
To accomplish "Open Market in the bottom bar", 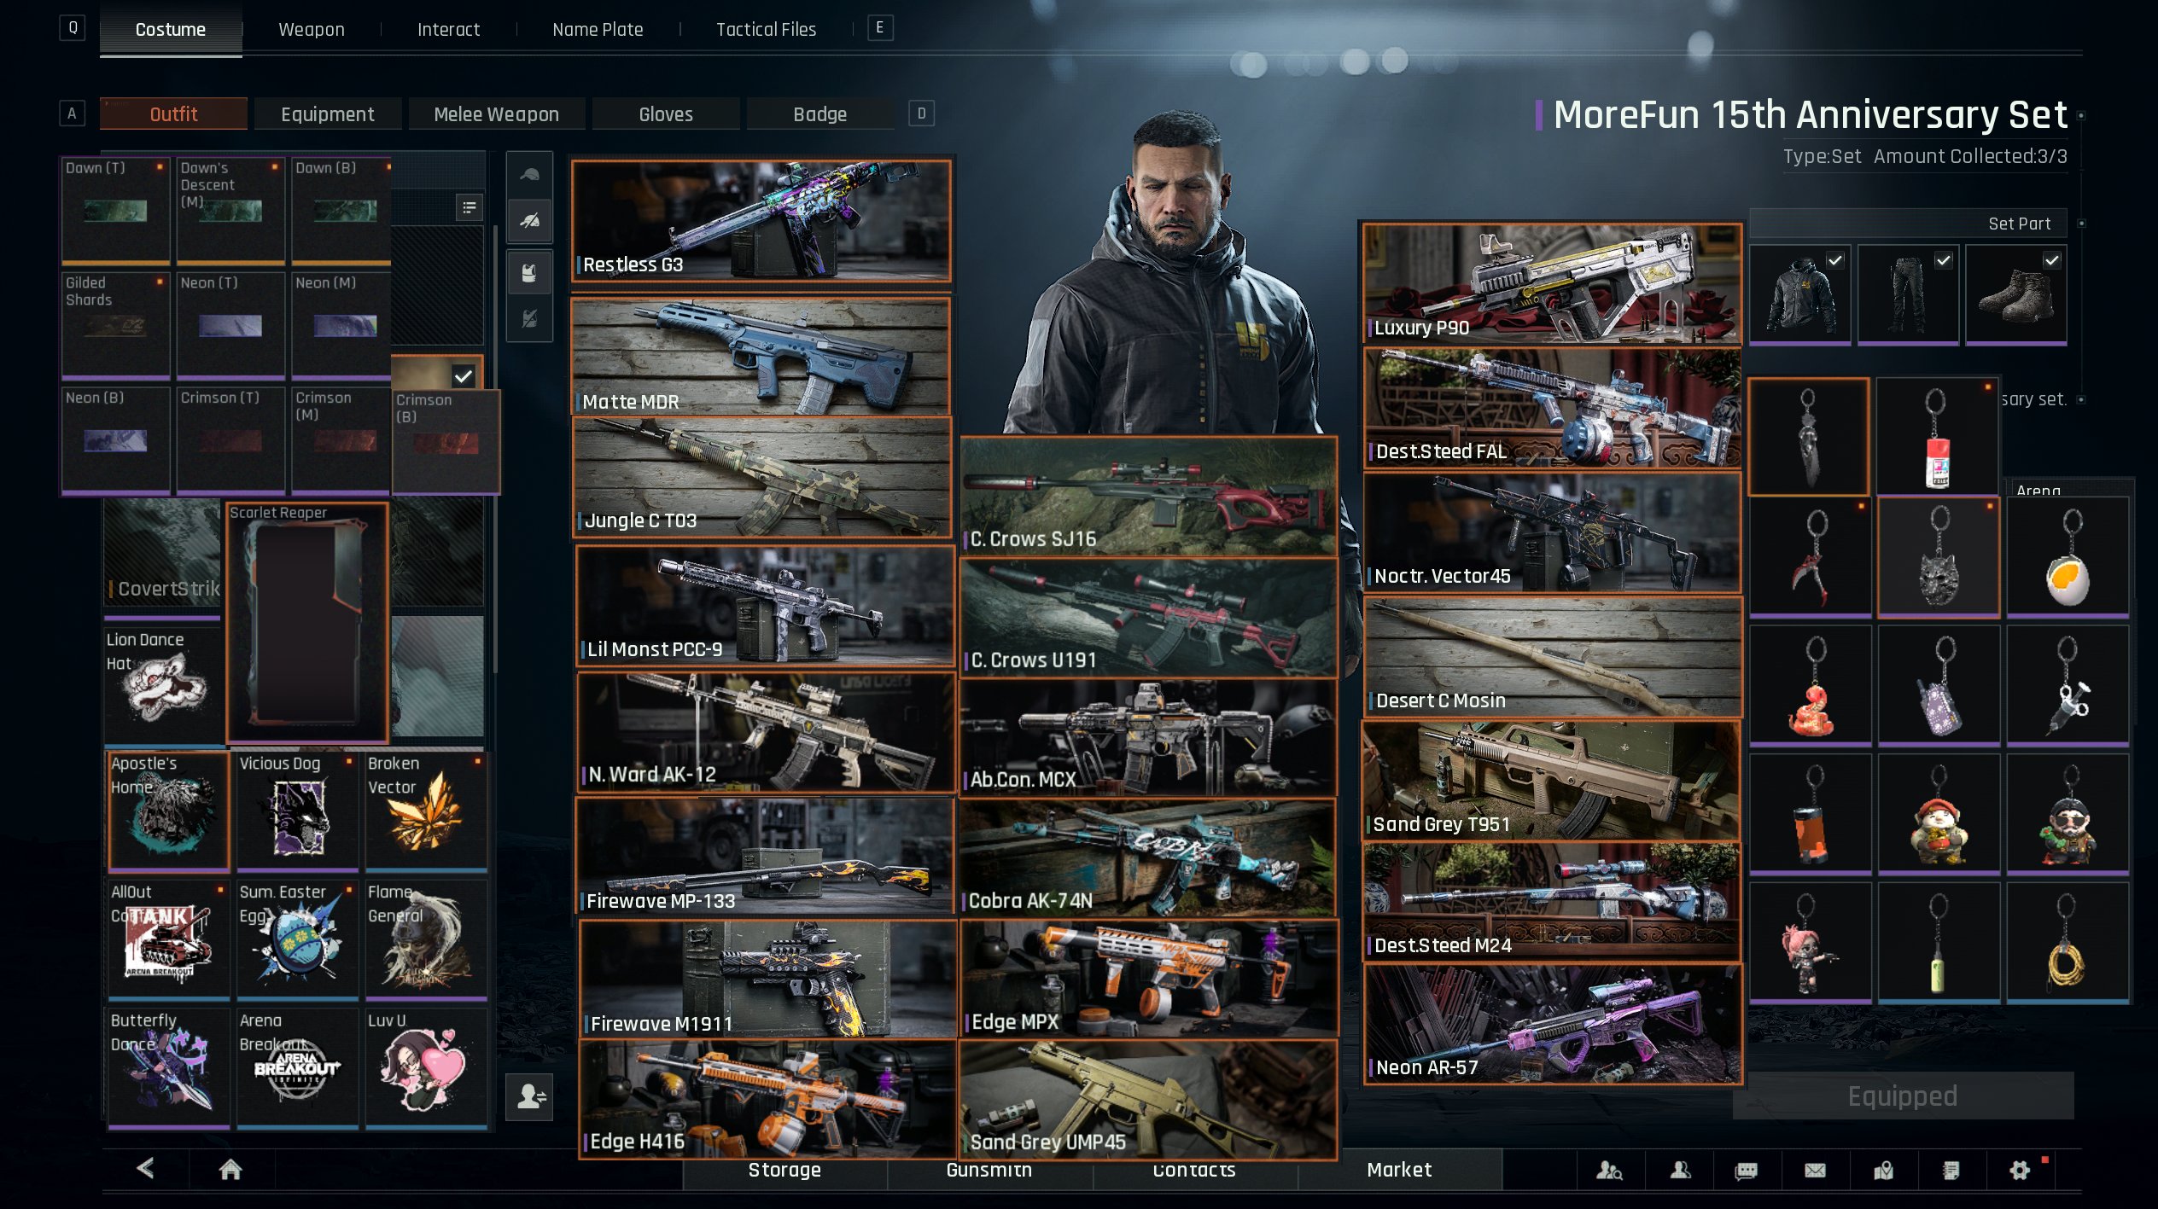I will [x=1400, y=1171].
